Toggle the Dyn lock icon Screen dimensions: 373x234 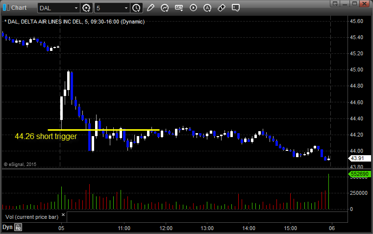[18, 227]
